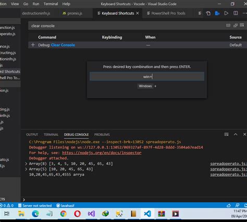
Task: Run code with the play triangle icon
Action: (226, 13)
